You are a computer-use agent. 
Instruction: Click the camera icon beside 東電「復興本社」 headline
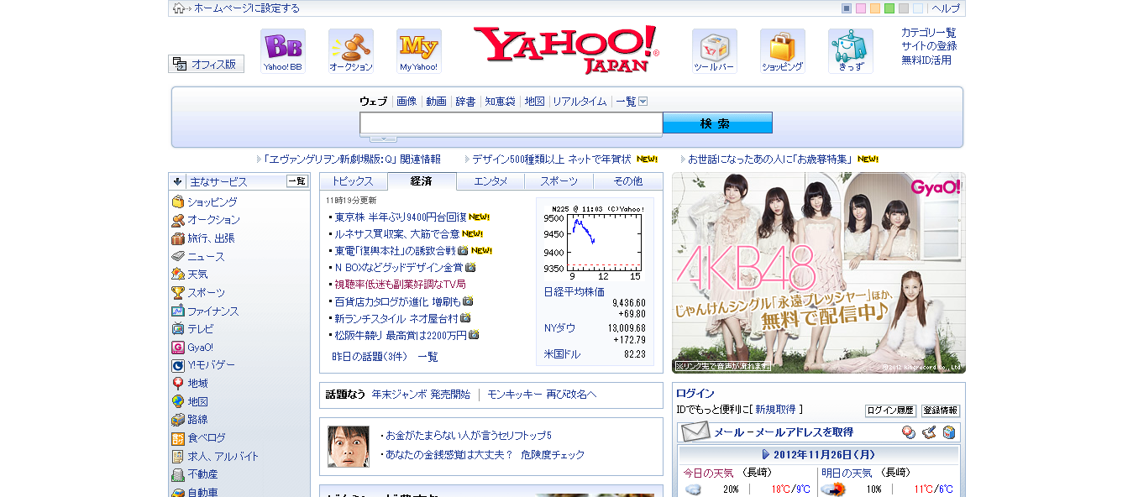tap(462, 251)
